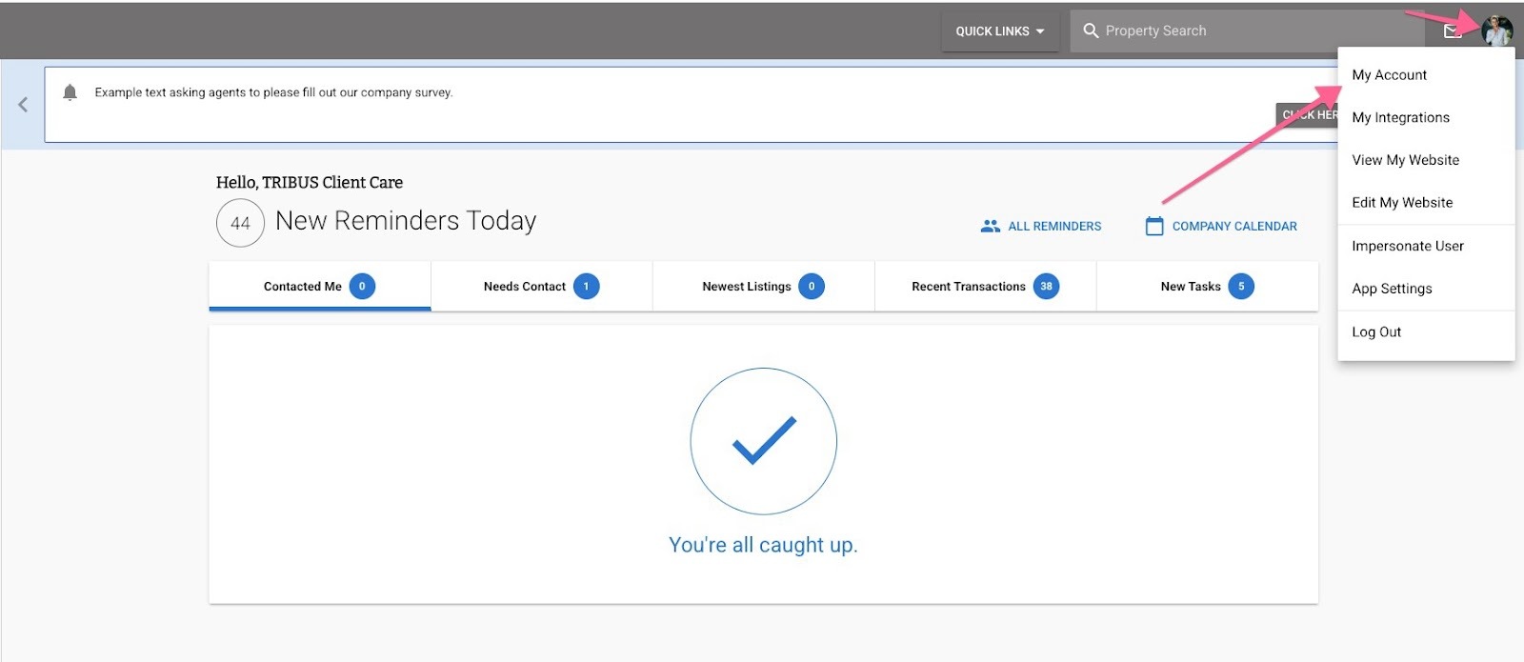This screenshot has width=1524, height=662.
Task: Open All Reminders link
Action: [x=1041, y=227]
